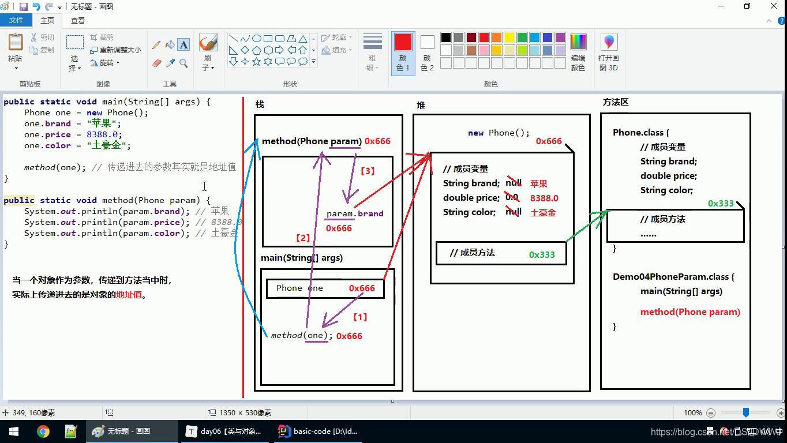Pick the Color picker eyedropper tool
Viewport: 787px width, 443px height.
point(170,62)
